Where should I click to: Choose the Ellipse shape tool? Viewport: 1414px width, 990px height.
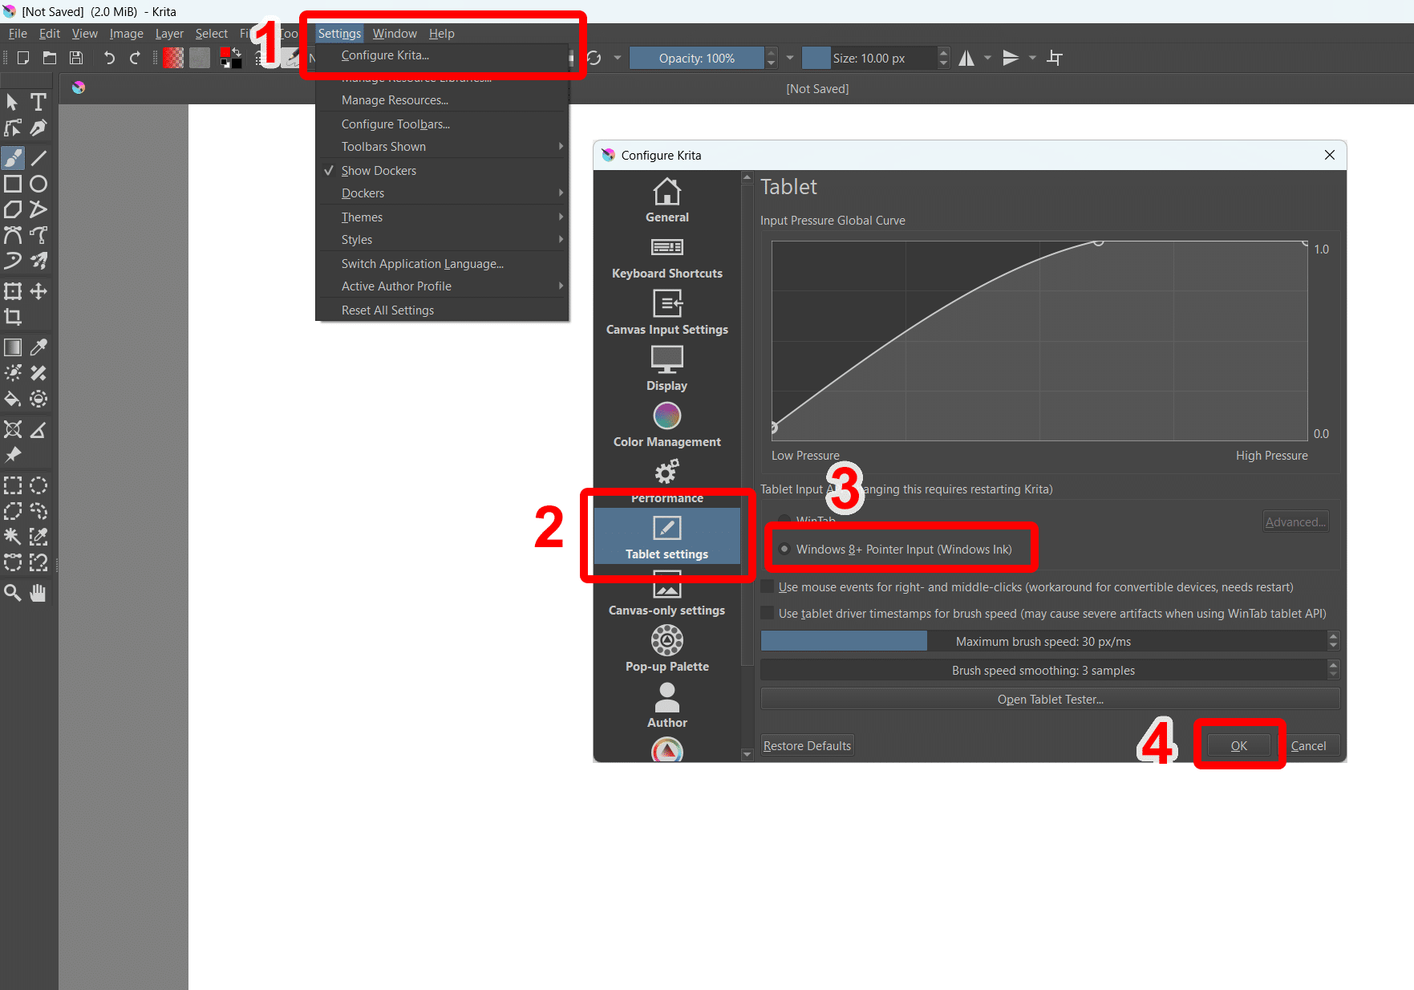coord(38,184)
